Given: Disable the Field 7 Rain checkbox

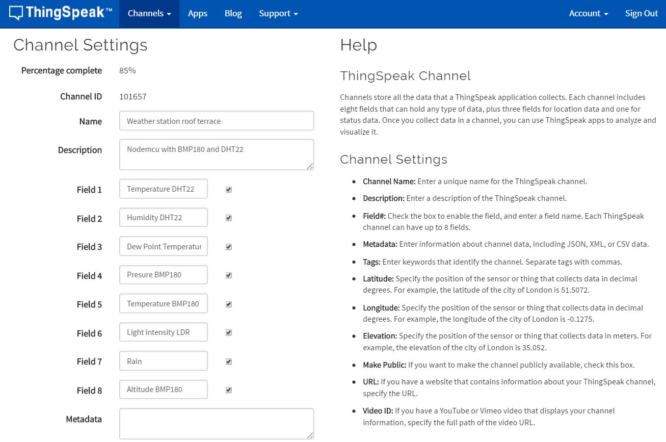Looking at the screenshot, I should click(x=229, y=361).
